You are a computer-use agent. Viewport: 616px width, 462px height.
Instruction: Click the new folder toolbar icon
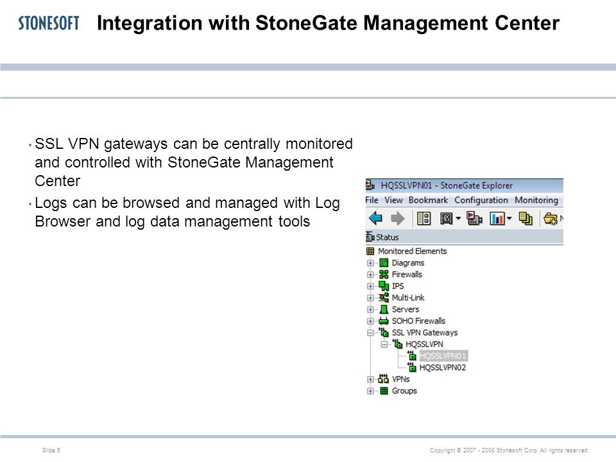pos(551,218)
